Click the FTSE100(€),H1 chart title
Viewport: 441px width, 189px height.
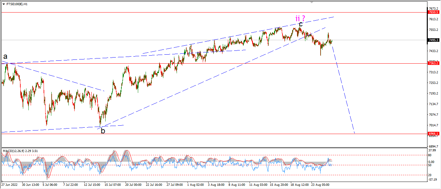coord(17,4)
